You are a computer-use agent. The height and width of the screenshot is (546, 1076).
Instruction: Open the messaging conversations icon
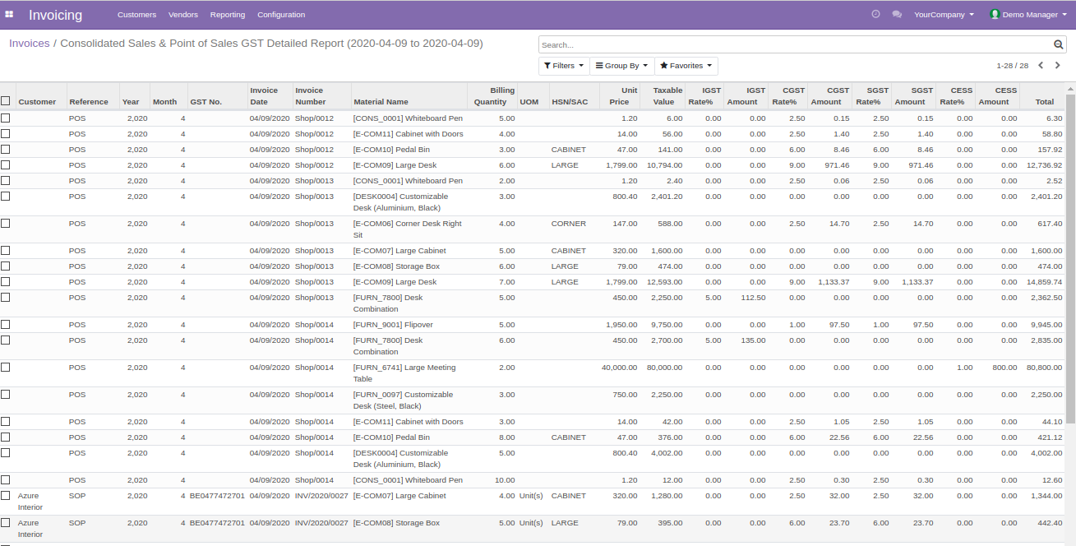click(x=897, y=14)
